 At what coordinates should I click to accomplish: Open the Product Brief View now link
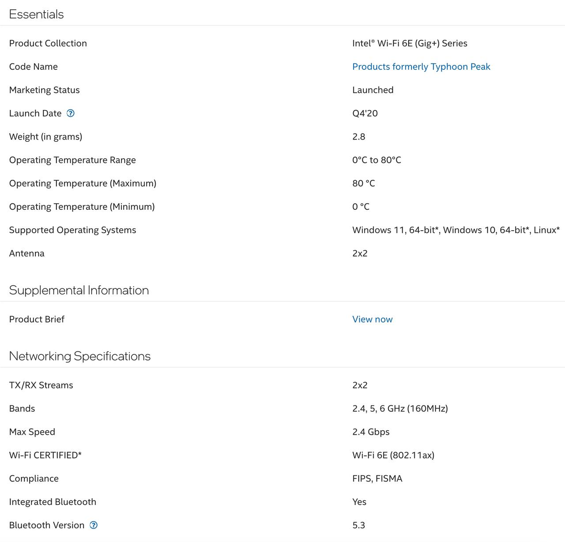pyautogui.click(x=372, y=319)
